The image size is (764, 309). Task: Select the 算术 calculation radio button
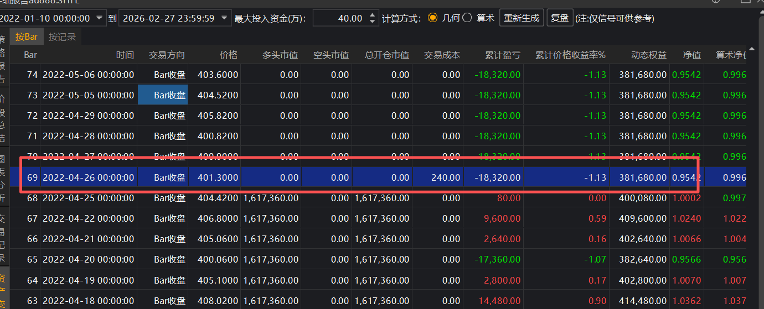(x=467, y=18)
